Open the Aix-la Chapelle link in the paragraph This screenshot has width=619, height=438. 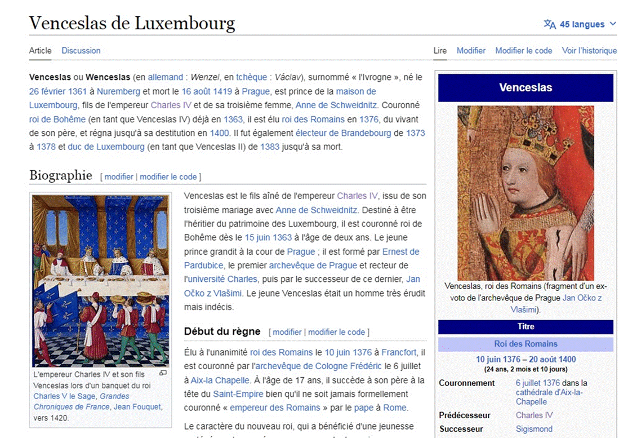tap(220, 381)
